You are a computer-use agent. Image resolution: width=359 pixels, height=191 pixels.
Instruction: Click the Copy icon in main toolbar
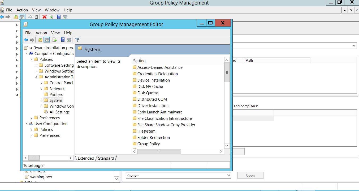coord(30,17)
